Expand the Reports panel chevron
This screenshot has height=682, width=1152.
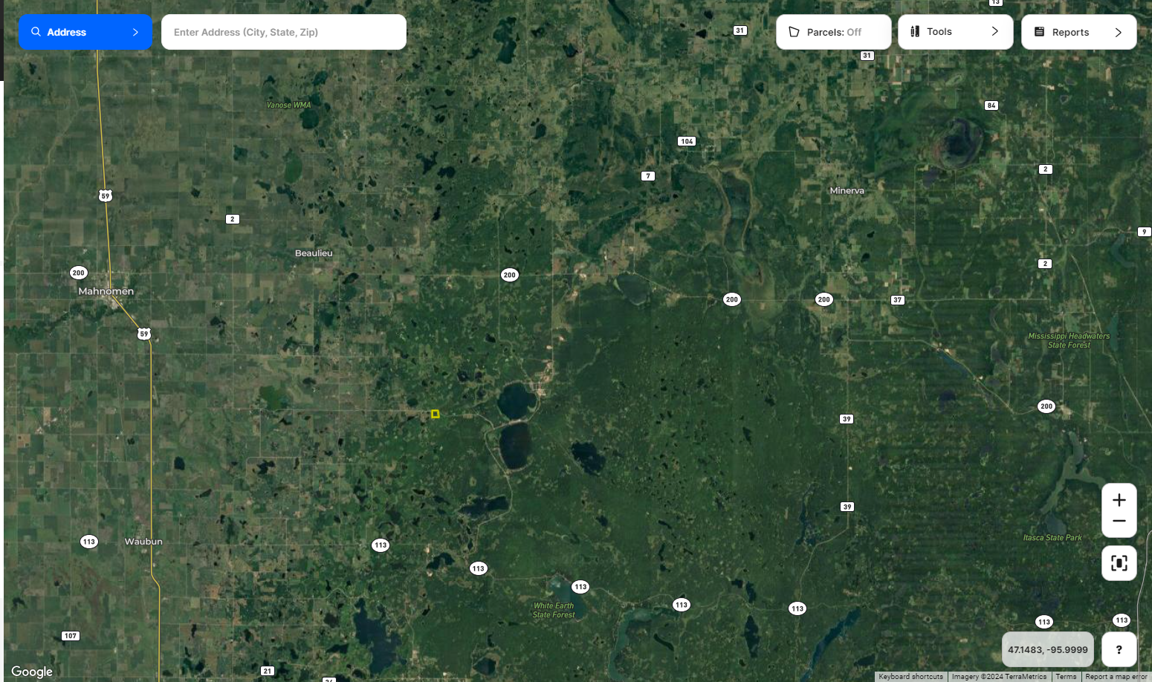1118,32
